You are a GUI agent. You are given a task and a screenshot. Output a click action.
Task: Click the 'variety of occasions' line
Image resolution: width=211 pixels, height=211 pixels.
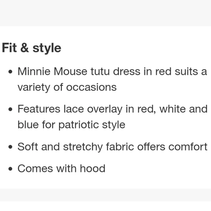(x=67, y=87)
